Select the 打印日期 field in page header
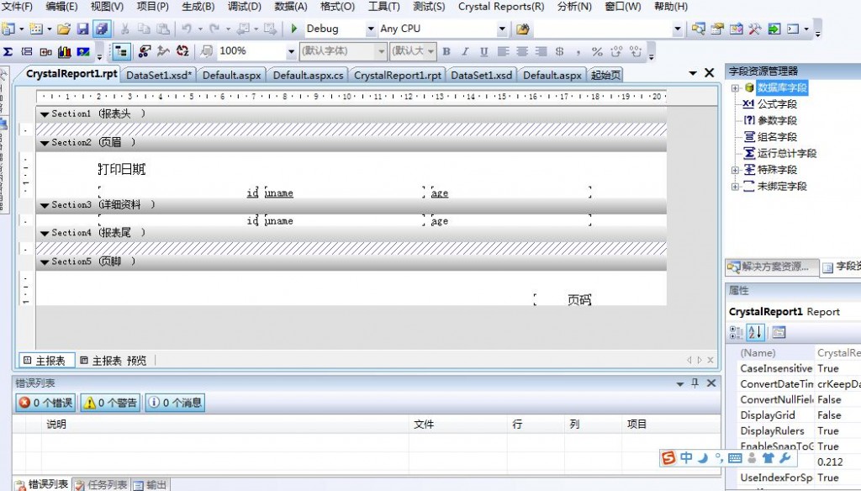The width and height of the screenshot is (861, 491). click(x=123, y=169)
